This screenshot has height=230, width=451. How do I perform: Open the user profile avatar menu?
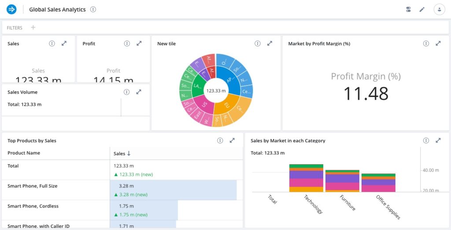pyautogui.click(x=439, y=10)
